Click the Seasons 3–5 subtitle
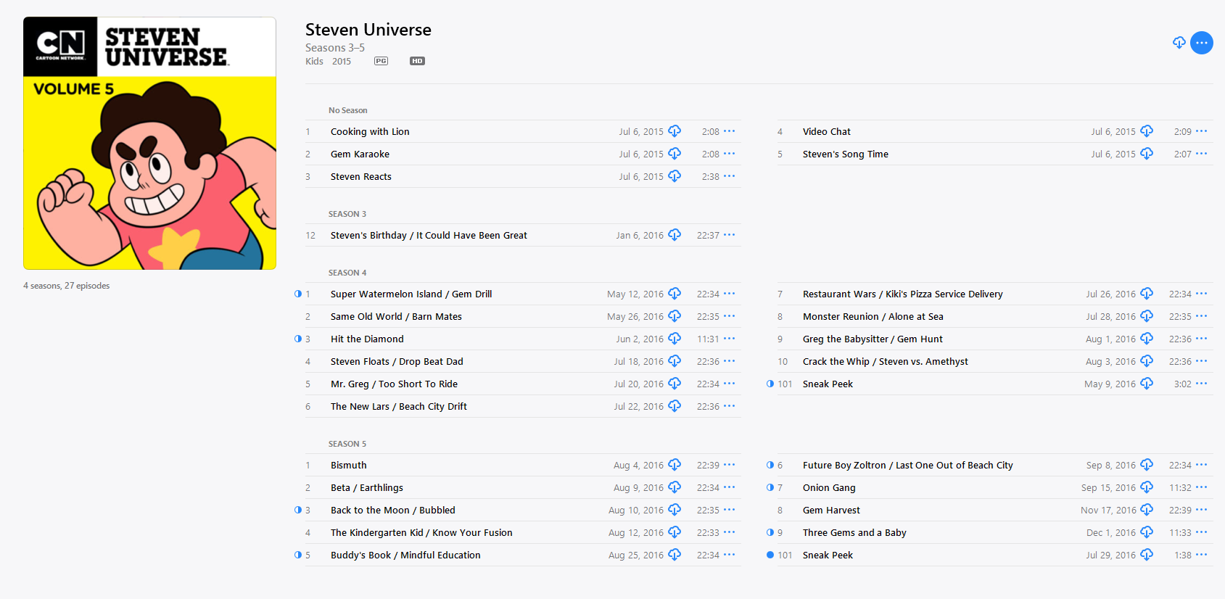1225x599 pixels. point(335,48)
